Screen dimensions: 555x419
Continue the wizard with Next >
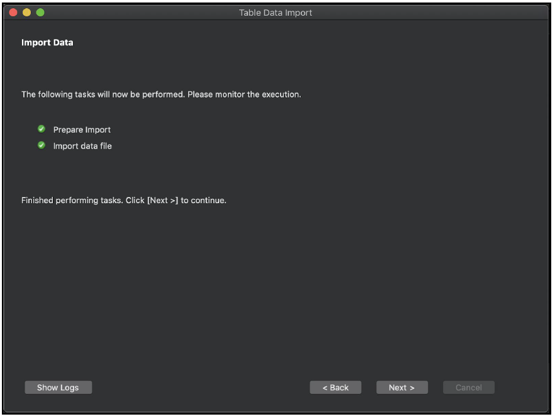coord(402,388)
